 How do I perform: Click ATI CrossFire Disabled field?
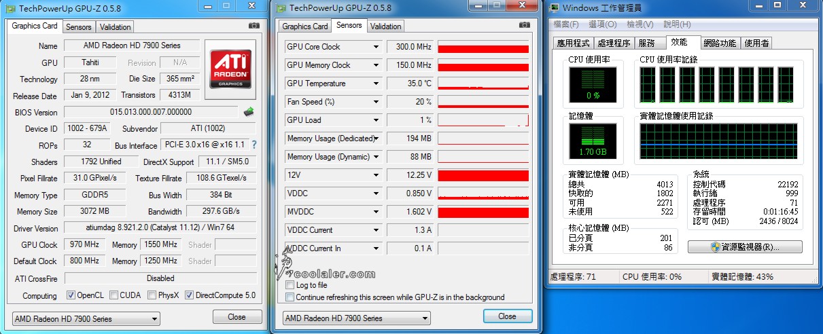click(160, 278)
